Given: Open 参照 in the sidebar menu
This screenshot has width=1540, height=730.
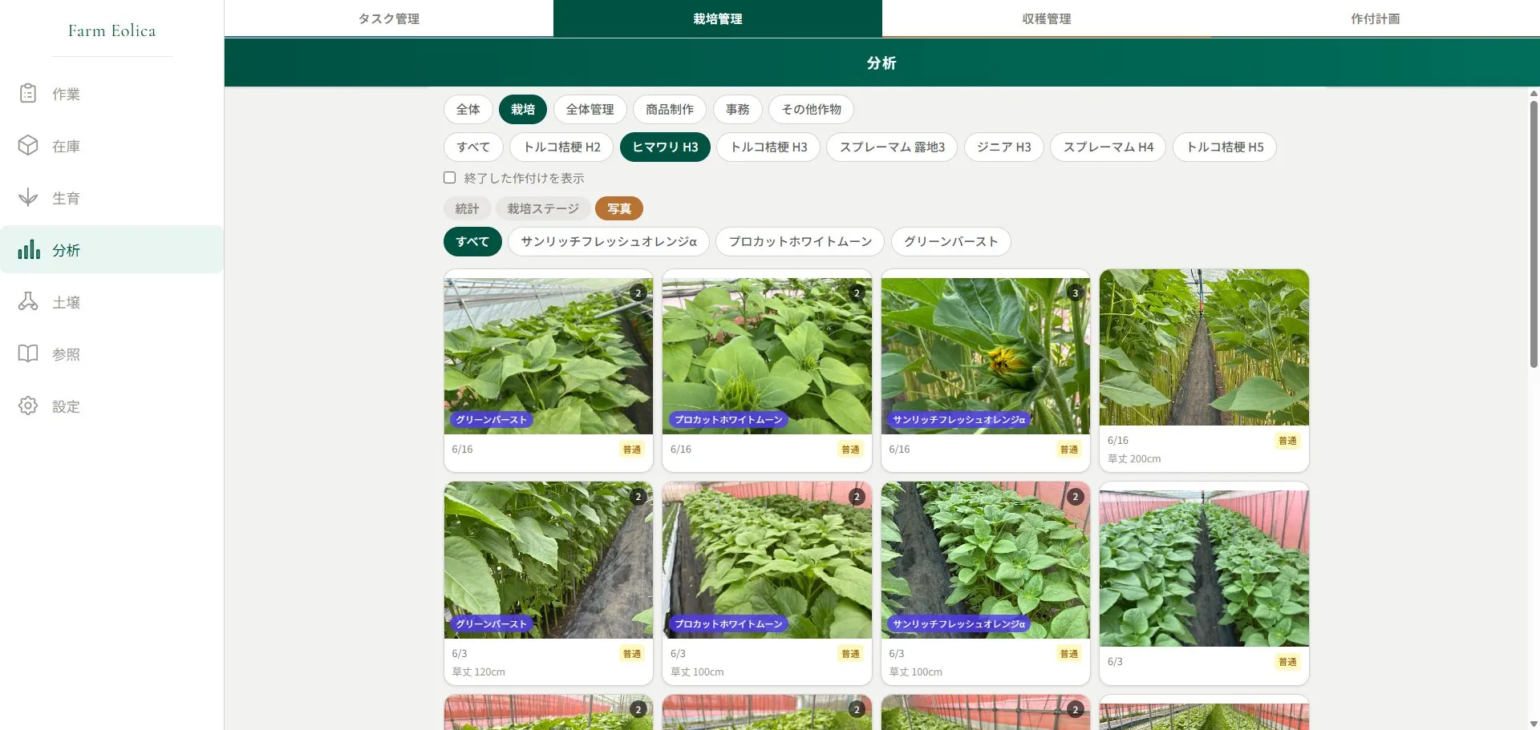Looking at the screenshot, I should click(111, 354).
